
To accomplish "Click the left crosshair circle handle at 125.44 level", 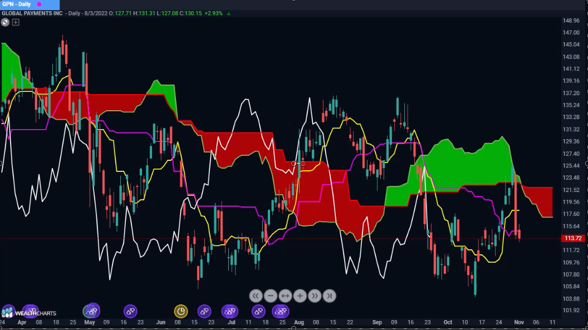I will click(293, 163).
